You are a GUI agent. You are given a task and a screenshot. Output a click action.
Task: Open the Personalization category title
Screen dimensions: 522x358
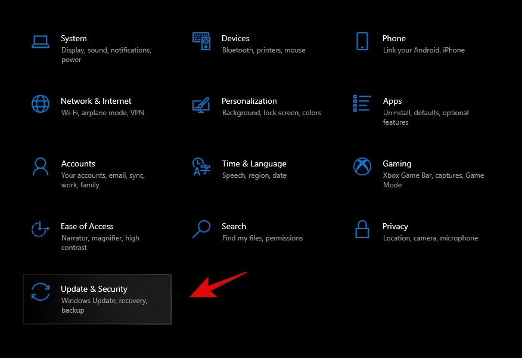pyautogui.click(x=249, y=101)
